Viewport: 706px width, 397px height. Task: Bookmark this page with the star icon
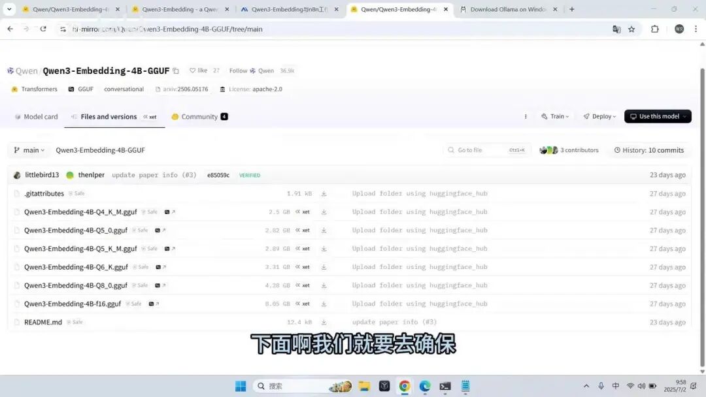(631, 29)
